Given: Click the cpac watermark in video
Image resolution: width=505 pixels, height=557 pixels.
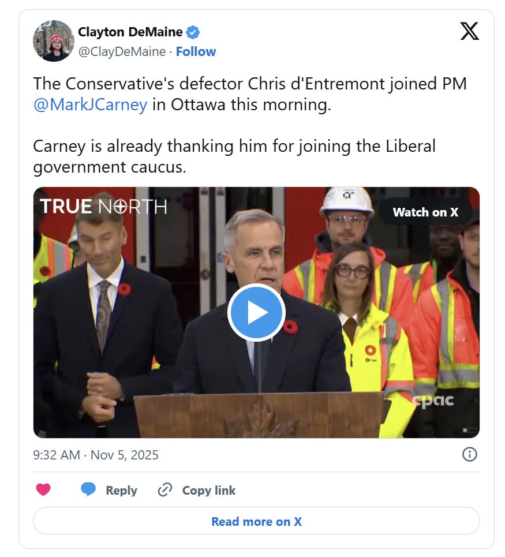Looking at the screenshot, I should coord(432,401).
